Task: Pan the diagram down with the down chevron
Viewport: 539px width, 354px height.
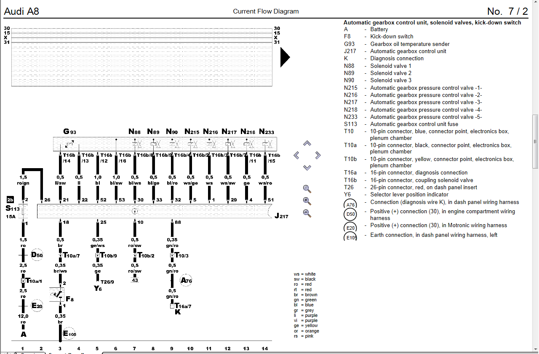Action: point(307,167)
